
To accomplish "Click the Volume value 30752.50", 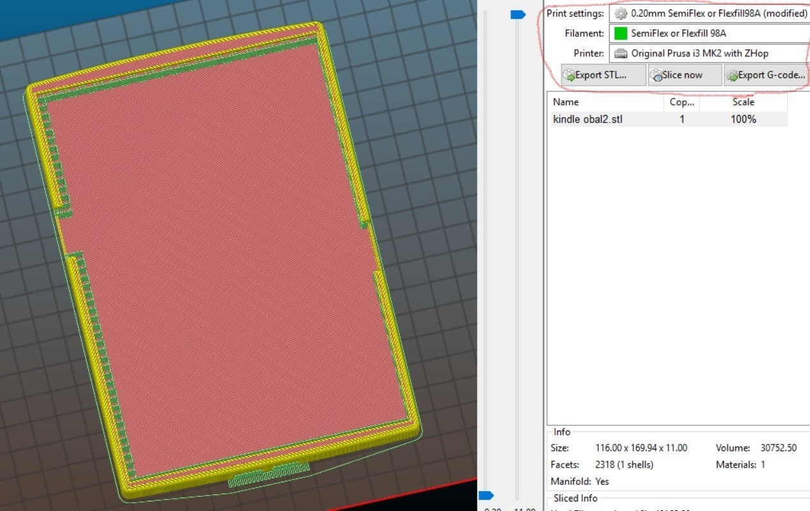I will pos(779,448).
